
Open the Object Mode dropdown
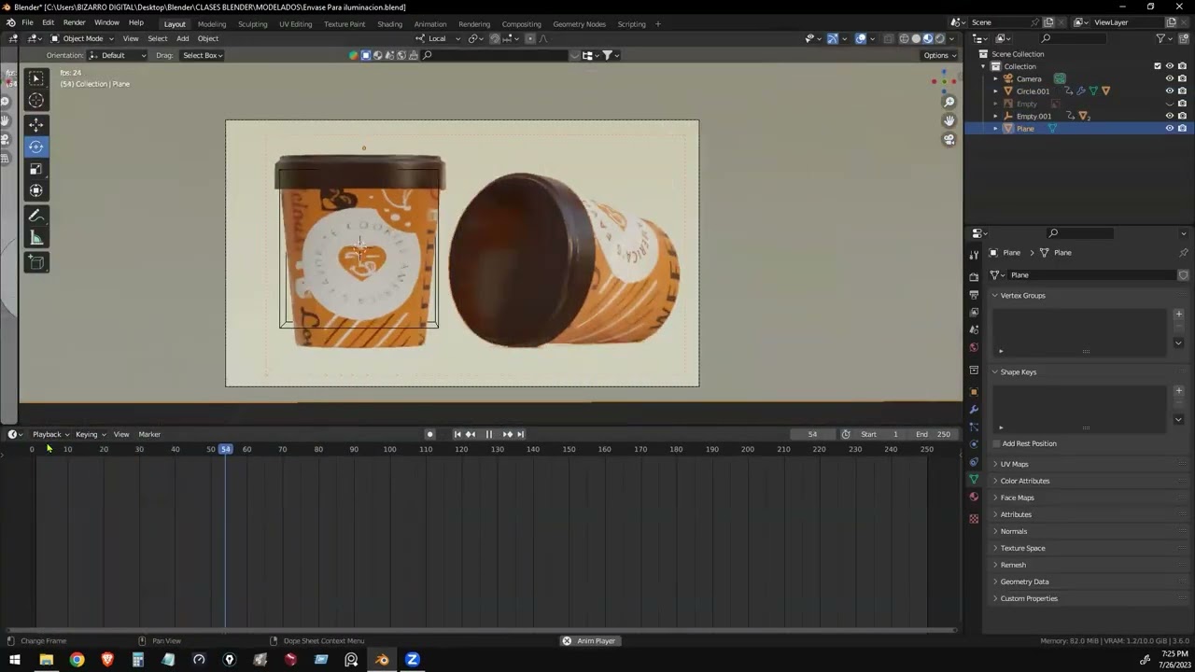click(82, 38)
